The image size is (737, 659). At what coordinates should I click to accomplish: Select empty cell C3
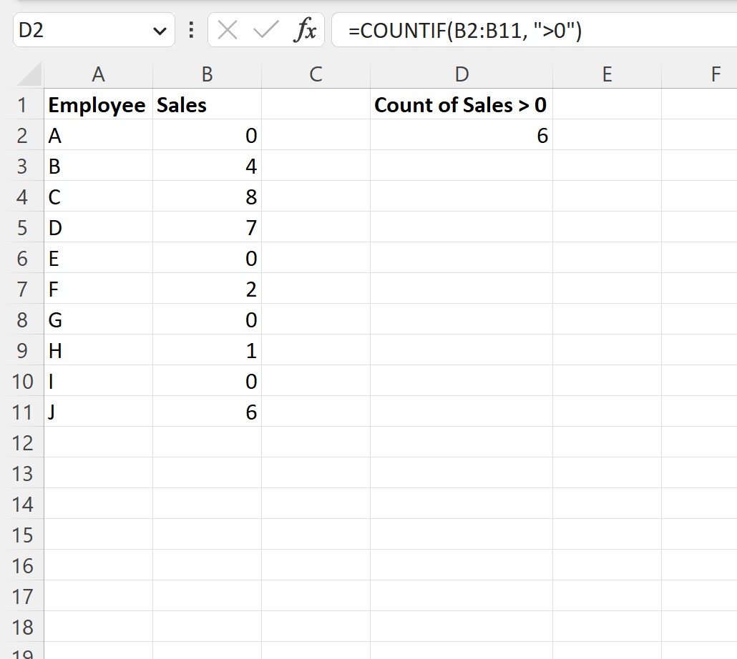coord(316,166)
